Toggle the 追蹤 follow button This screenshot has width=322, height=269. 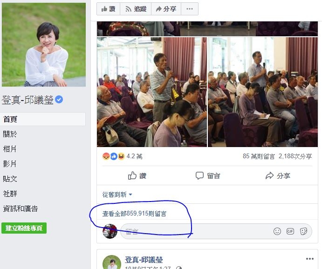[x=135, y=9]
